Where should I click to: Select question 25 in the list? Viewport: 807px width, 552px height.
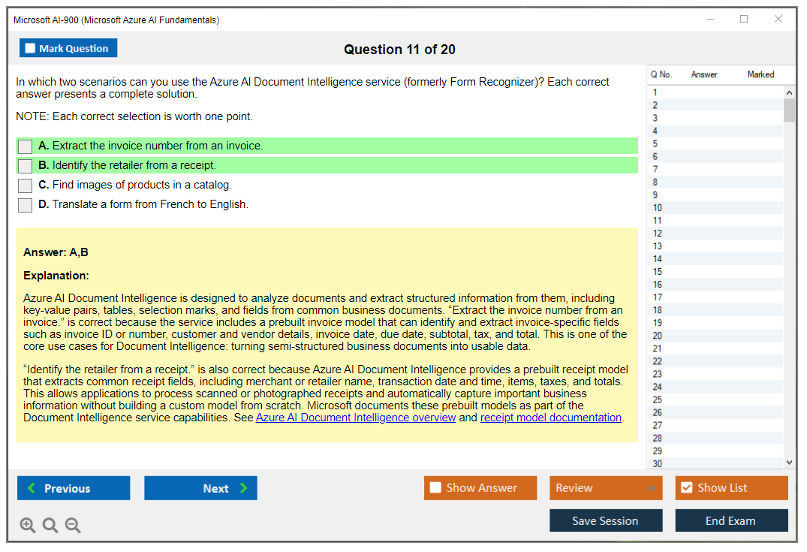715,400
